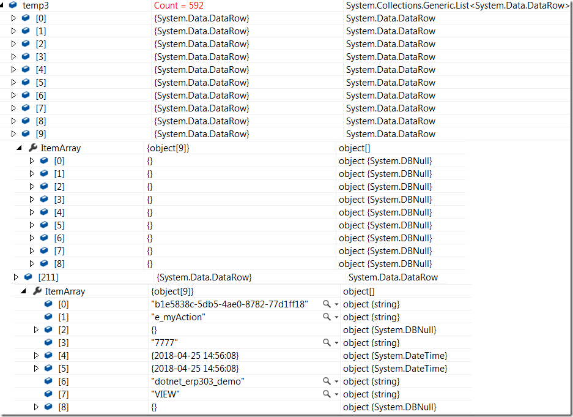Open text visualizer for "e_myAction" value
573x417 pixels.
pyautogui.click(x=327, y=317)
